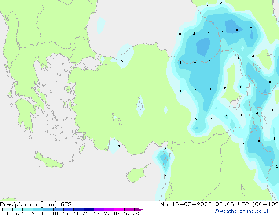Image resolution: width=279 pixels, height=215 pixels.
Task: Choose the 20–25 mm dark blue legend swatch
Action: pos(79,209)
